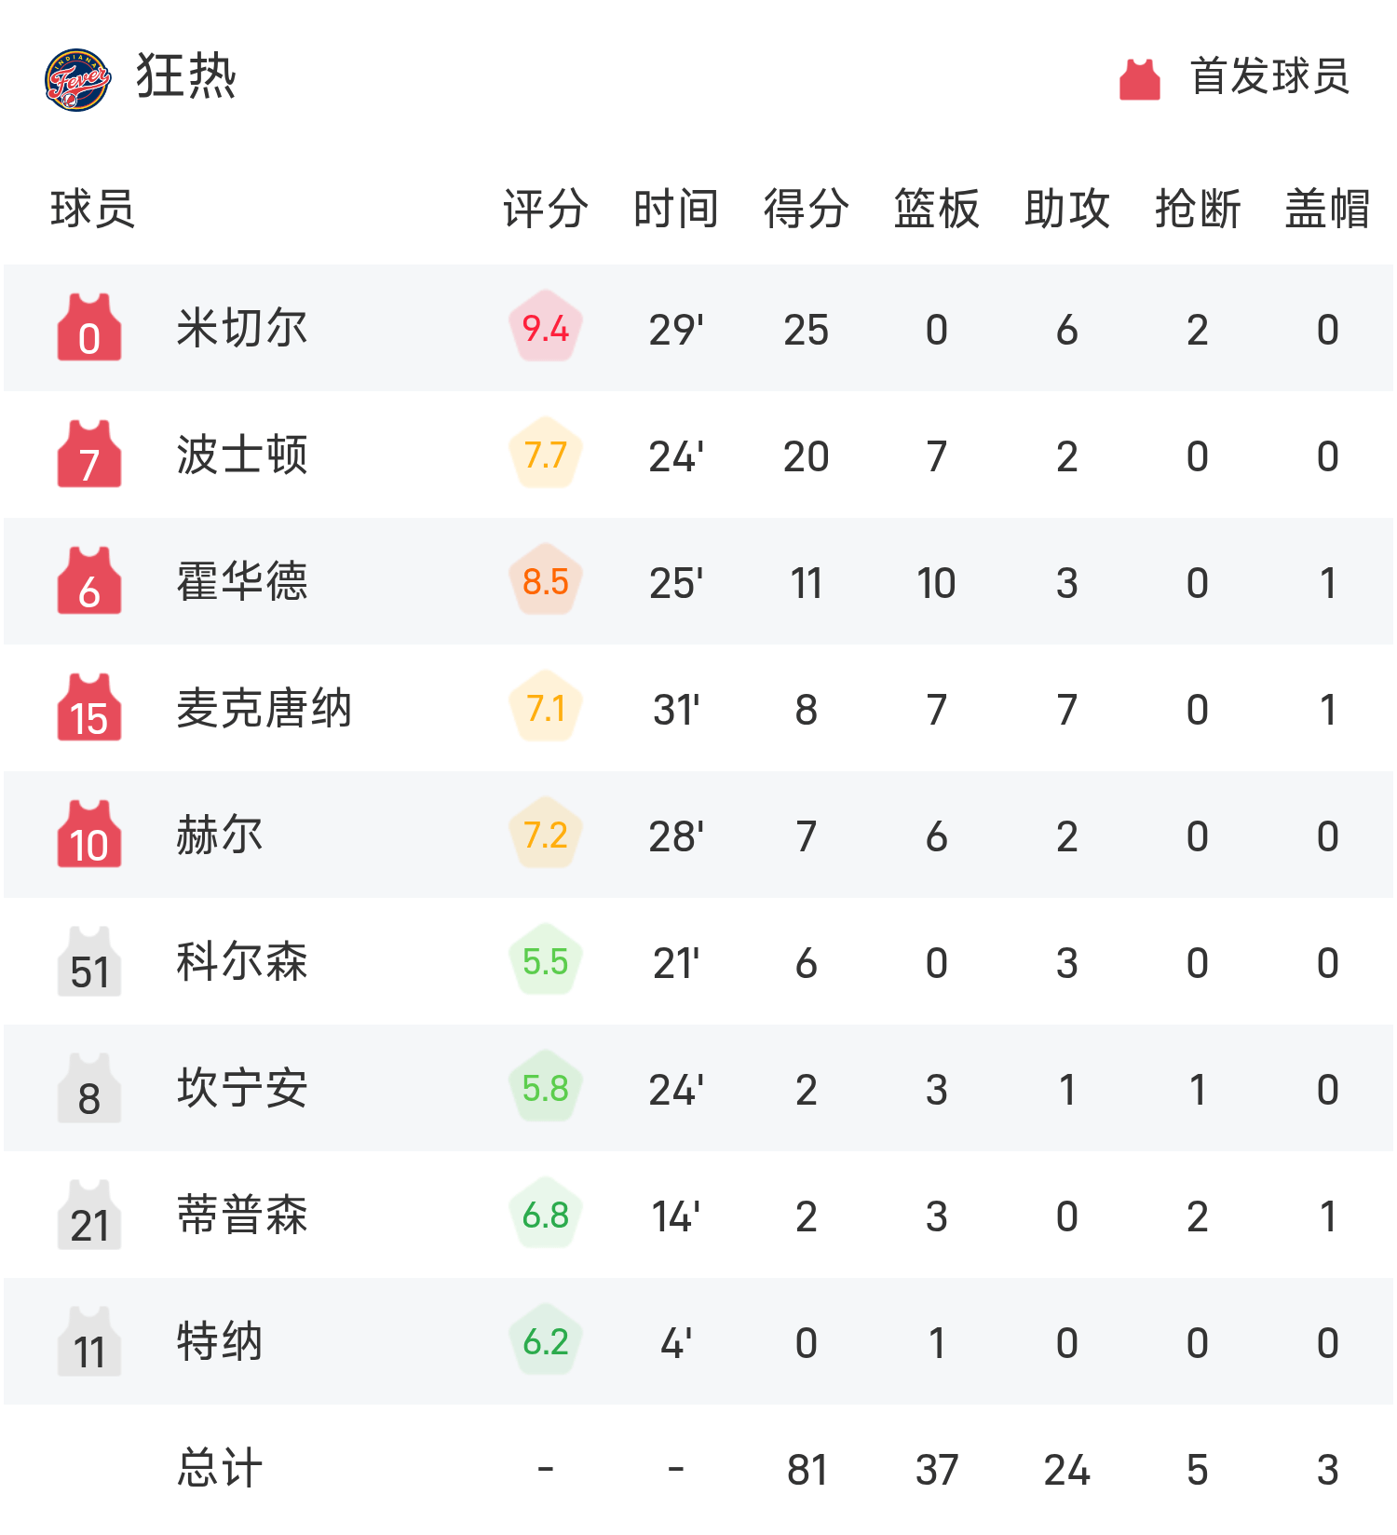Select the 总计 totals row label
The height and width of the screenshot is (1535, 1397).
pyautogui.click(x=220, y=1469)
